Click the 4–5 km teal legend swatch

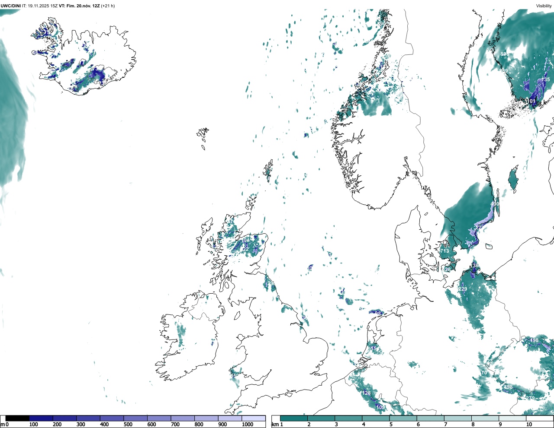pyautogui.click(x=376, y=418)
